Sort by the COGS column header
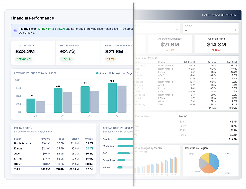Screen dimensions: 246x189 pos(61,139)
